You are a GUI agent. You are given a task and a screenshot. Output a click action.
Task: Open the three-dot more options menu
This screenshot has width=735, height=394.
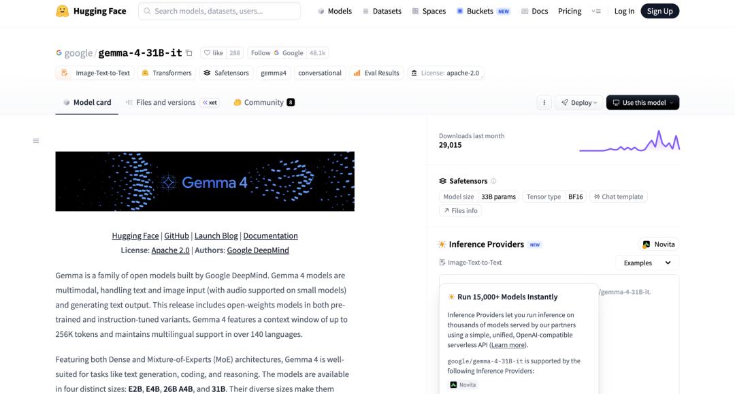coord(544,103)
